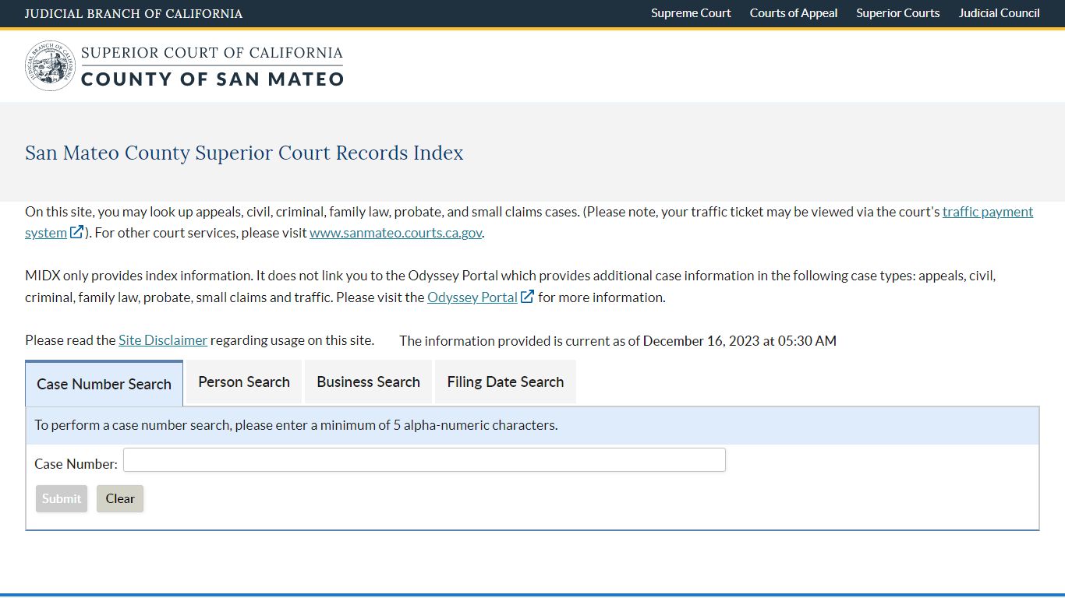Click the Submit button
1065x598 pixels.
[x=62, y=499]
